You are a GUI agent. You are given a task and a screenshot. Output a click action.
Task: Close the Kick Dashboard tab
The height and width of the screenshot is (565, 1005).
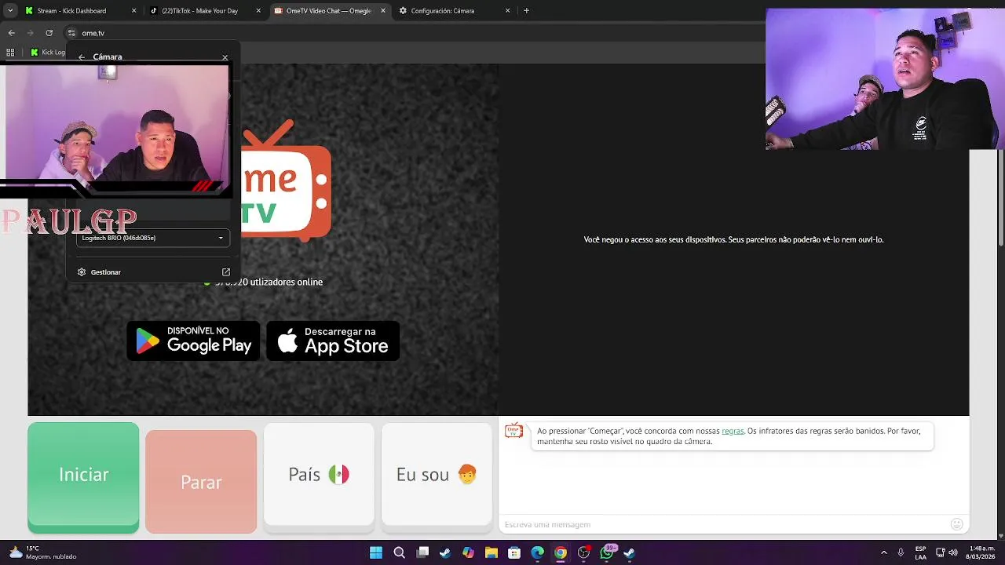(x=133, y=11)
